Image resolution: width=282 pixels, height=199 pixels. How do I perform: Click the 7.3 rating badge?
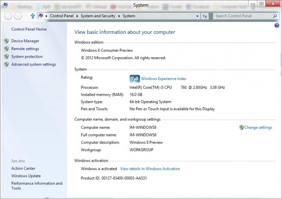pos(135,79)
